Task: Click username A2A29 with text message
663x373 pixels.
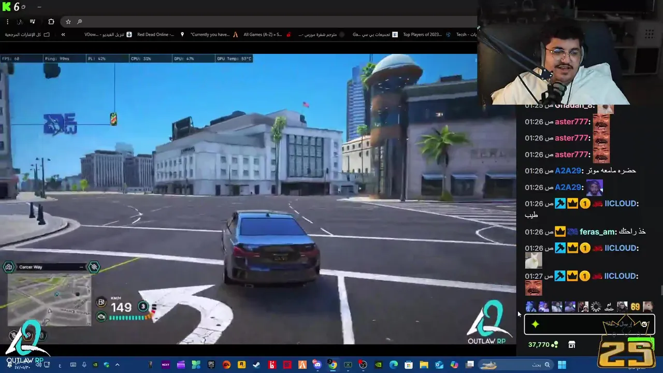Action: [568, 170]
